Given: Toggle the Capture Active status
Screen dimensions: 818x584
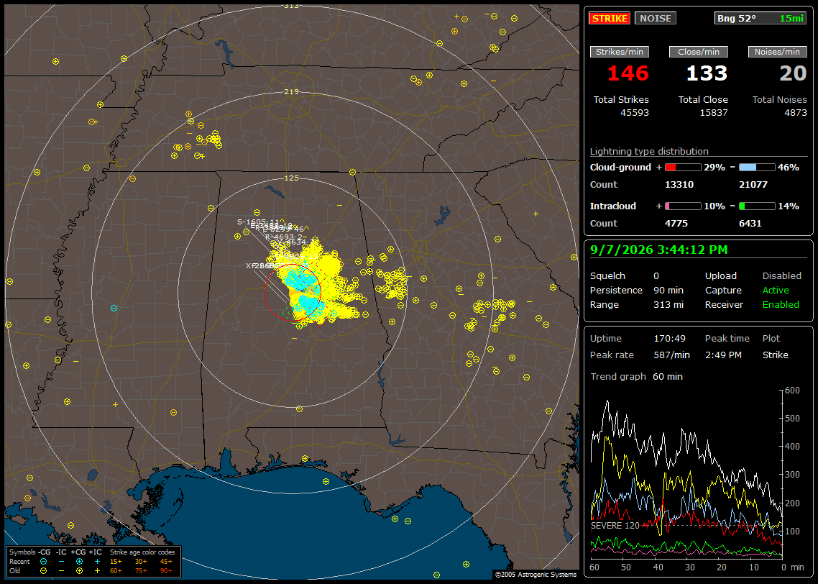Looking at the screenshot, I should tap(775, 290).
